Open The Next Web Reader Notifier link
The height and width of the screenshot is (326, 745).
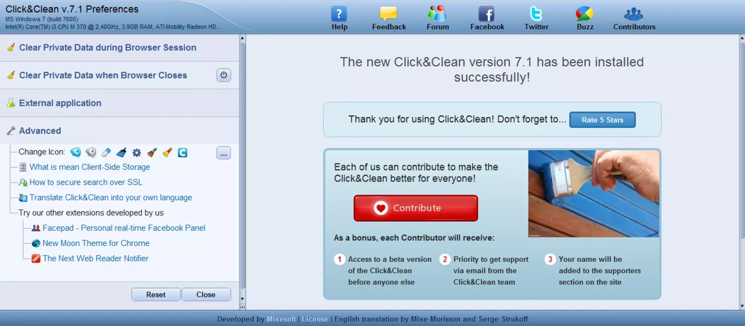[x=95, y=258]
